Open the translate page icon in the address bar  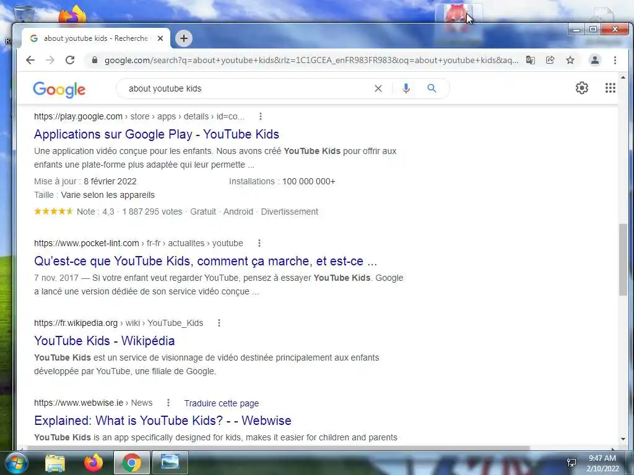(531, 60)
